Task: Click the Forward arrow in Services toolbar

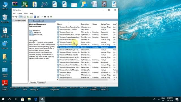Action: pyautogui.click(x=16, y=17)
